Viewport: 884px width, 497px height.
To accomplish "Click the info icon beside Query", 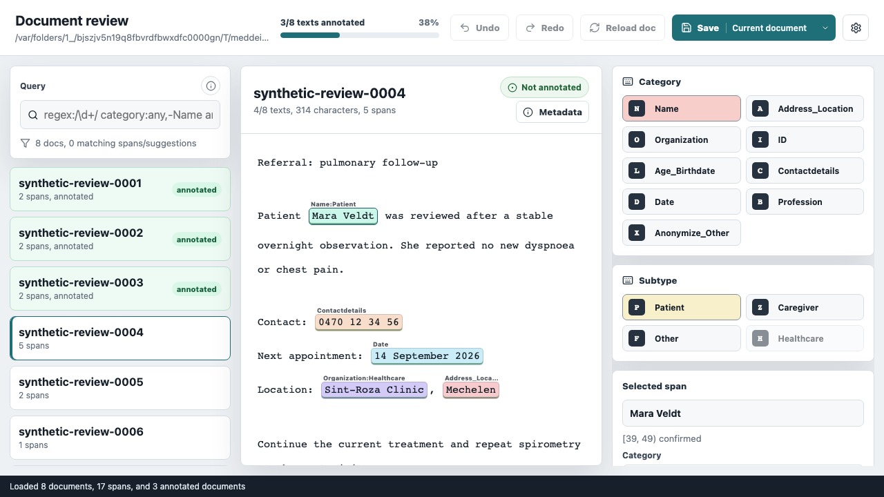I will point(211,86).
